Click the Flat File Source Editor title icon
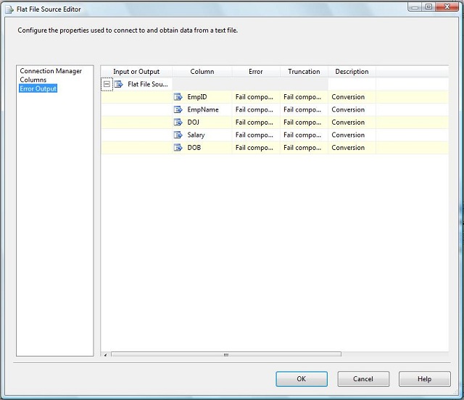 (8, 9)
